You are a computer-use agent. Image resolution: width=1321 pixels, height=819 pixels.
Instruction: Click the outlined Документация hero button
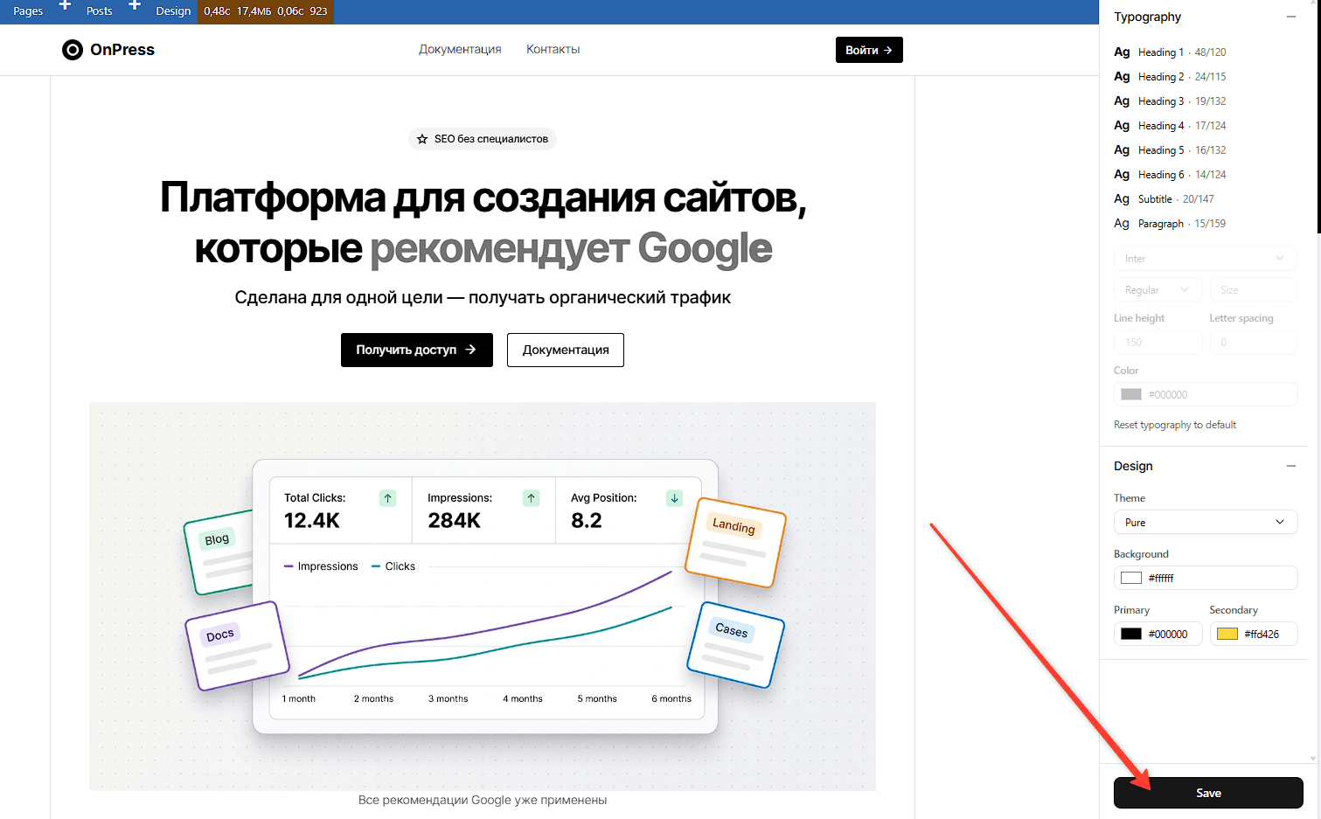pyautogui.click(x=566, y=350)
